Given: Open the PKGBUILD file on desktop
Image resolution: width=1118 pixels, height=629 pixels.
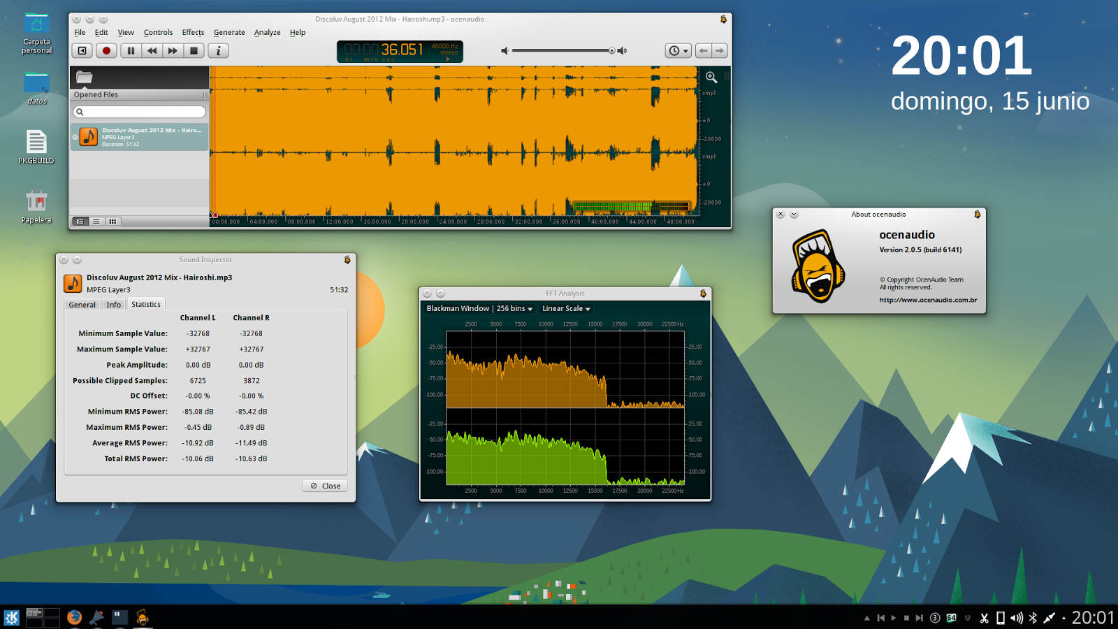Looking at the screenshot, I should (36, 146).
